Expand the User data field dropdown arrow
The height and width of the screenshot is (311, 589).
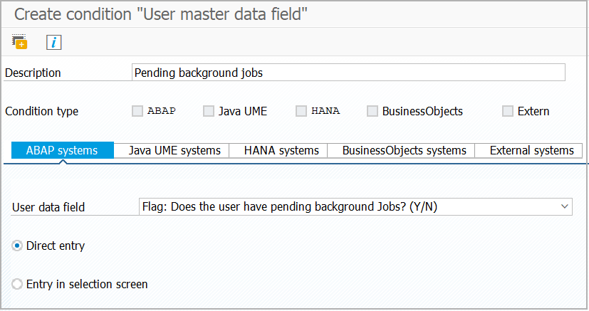click(564, 206)
